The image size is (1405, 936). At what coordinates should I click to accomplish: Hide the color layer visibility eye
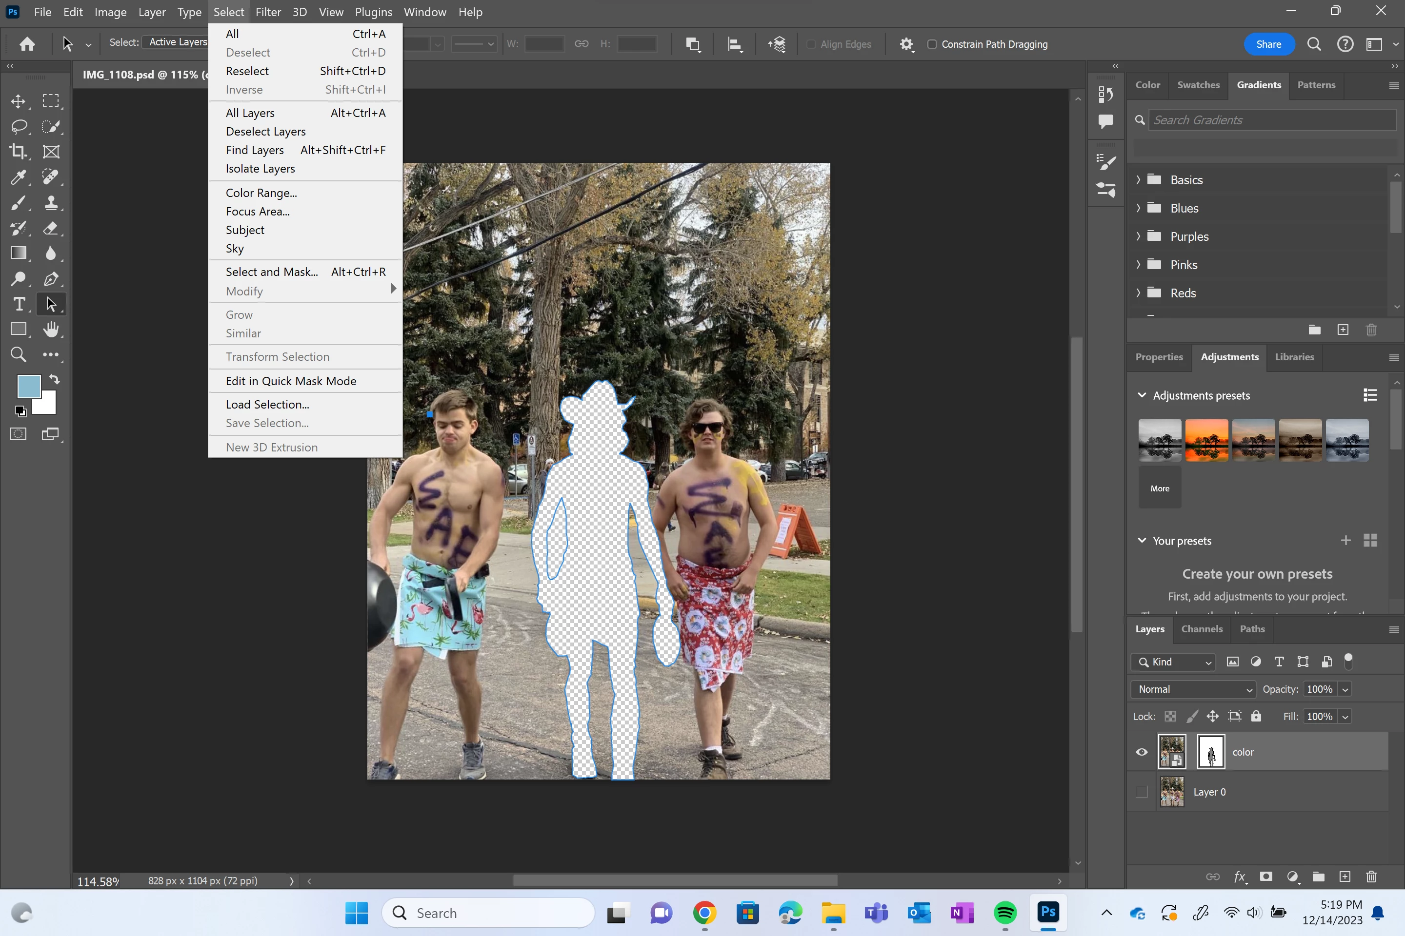pyautogui.click(x=1142, y=752)
